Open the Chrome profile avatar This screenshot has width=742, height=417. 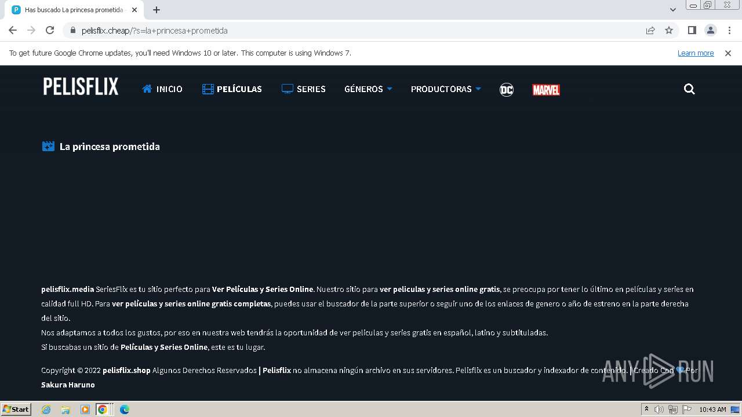[711, 31]
